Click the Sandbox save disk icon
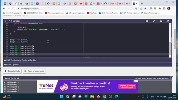Screen dimensions: 178x100 point(161,21)
